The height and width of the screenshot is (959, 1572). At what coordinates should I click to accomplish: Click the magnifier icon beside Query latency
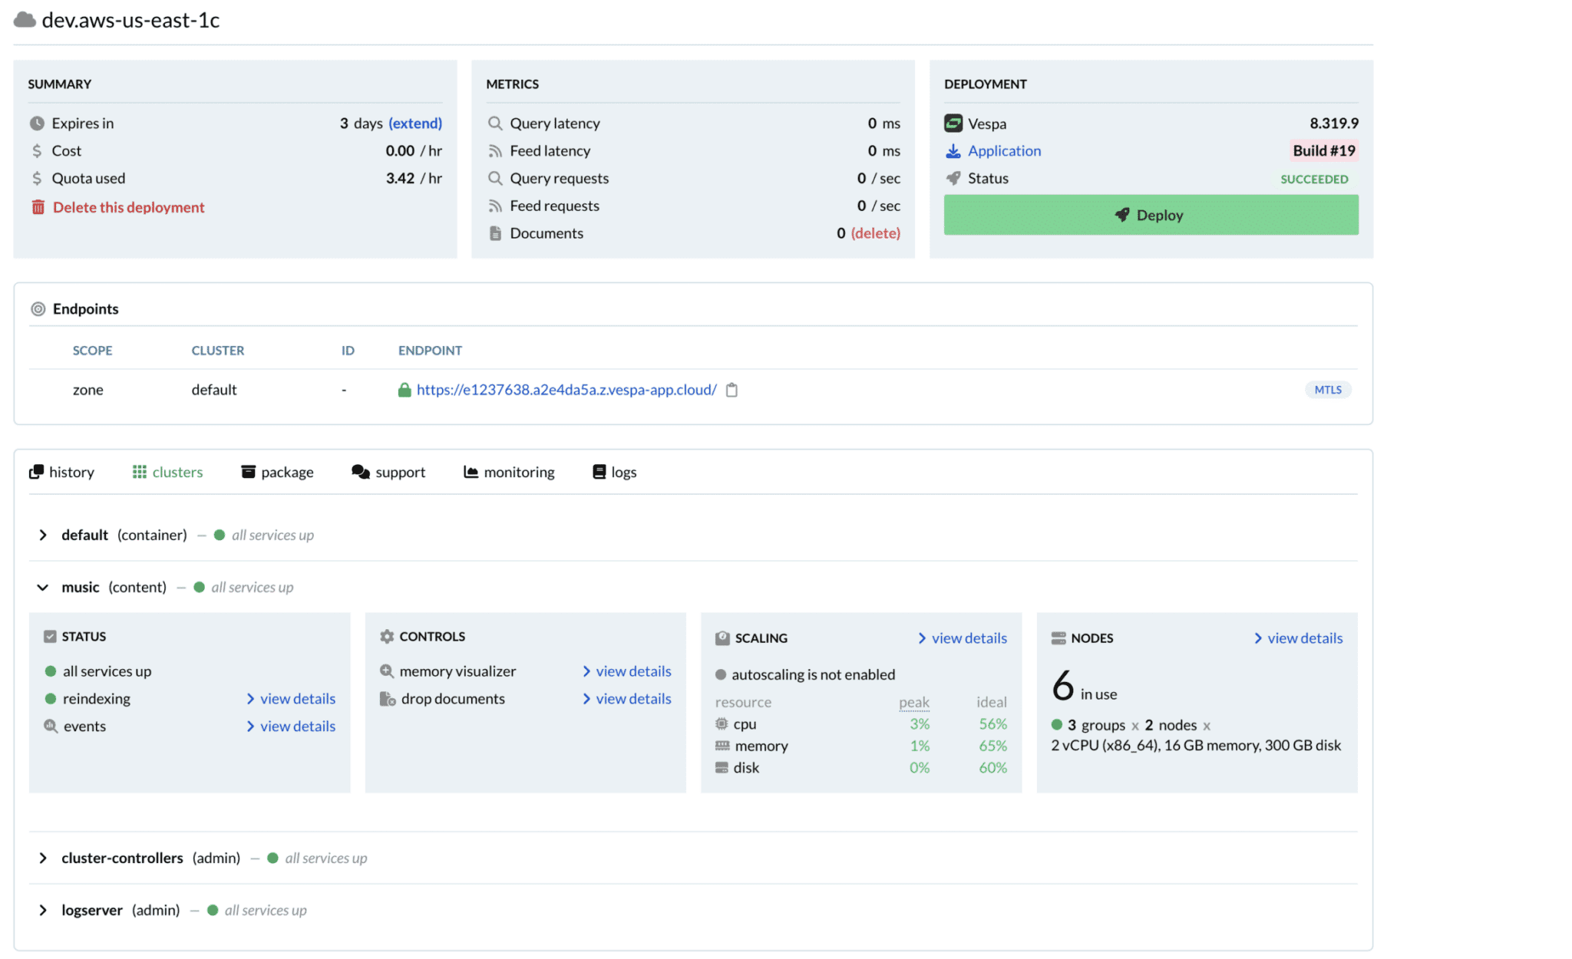point(496,124)
